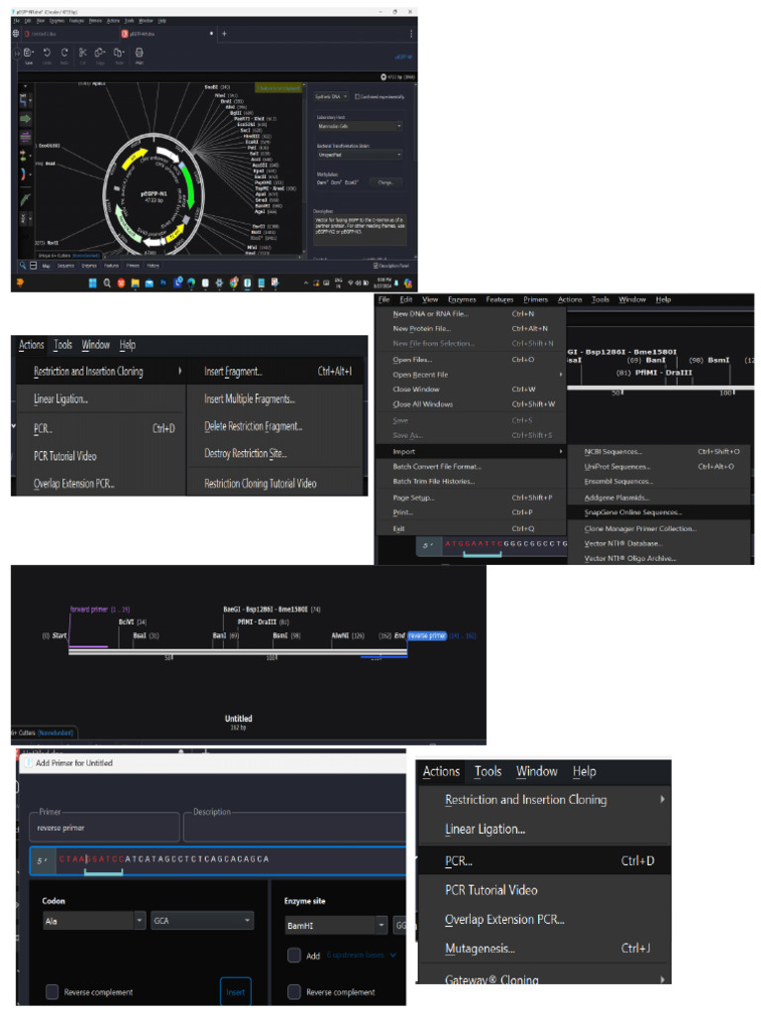Expand the Open Recent File submenu
The image size is (761, 1015).
pyautogui.click(x=471, y=374)
